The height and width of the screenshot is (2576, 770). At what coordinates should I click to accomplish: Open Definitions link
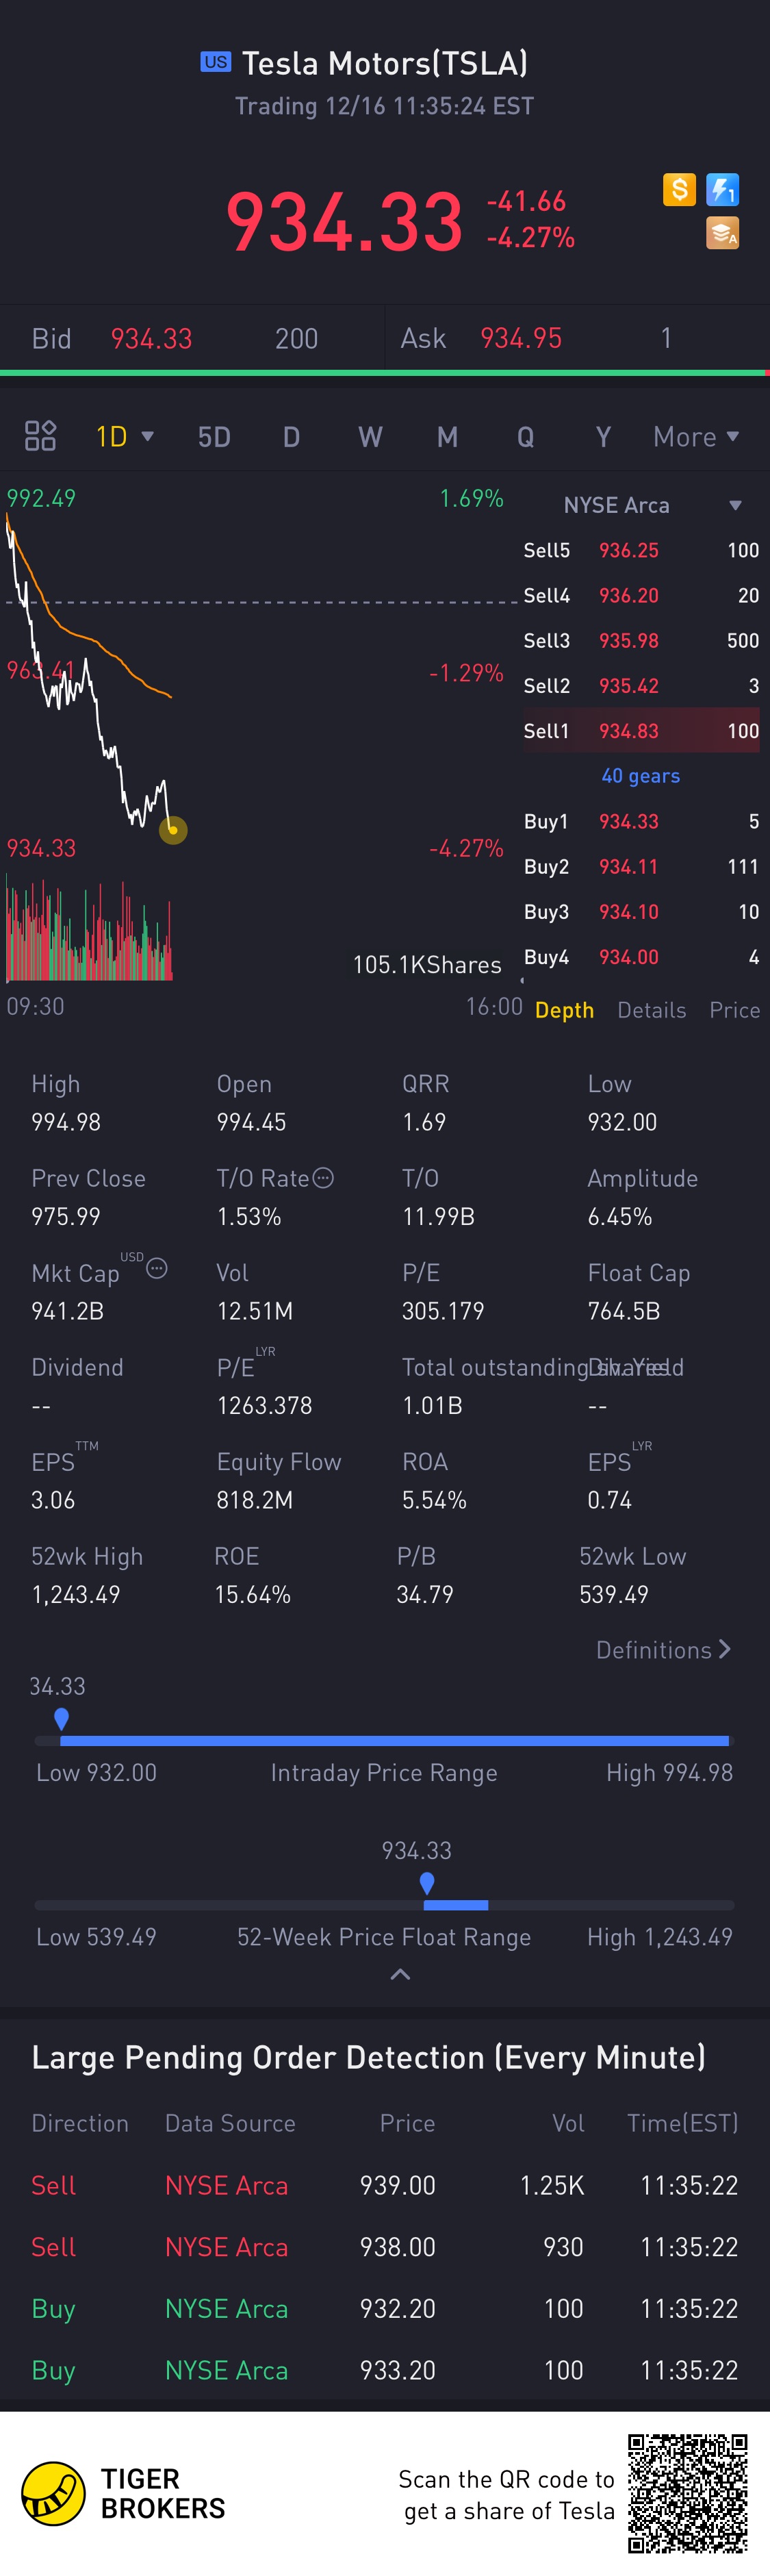(x=664, y=1650)
